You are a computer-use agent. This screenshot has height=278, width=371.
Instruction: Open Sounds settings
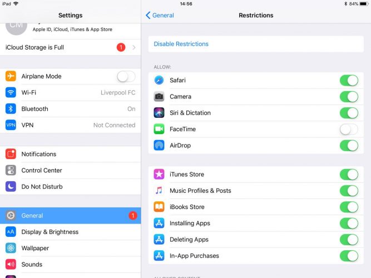[x=71, y=265]
